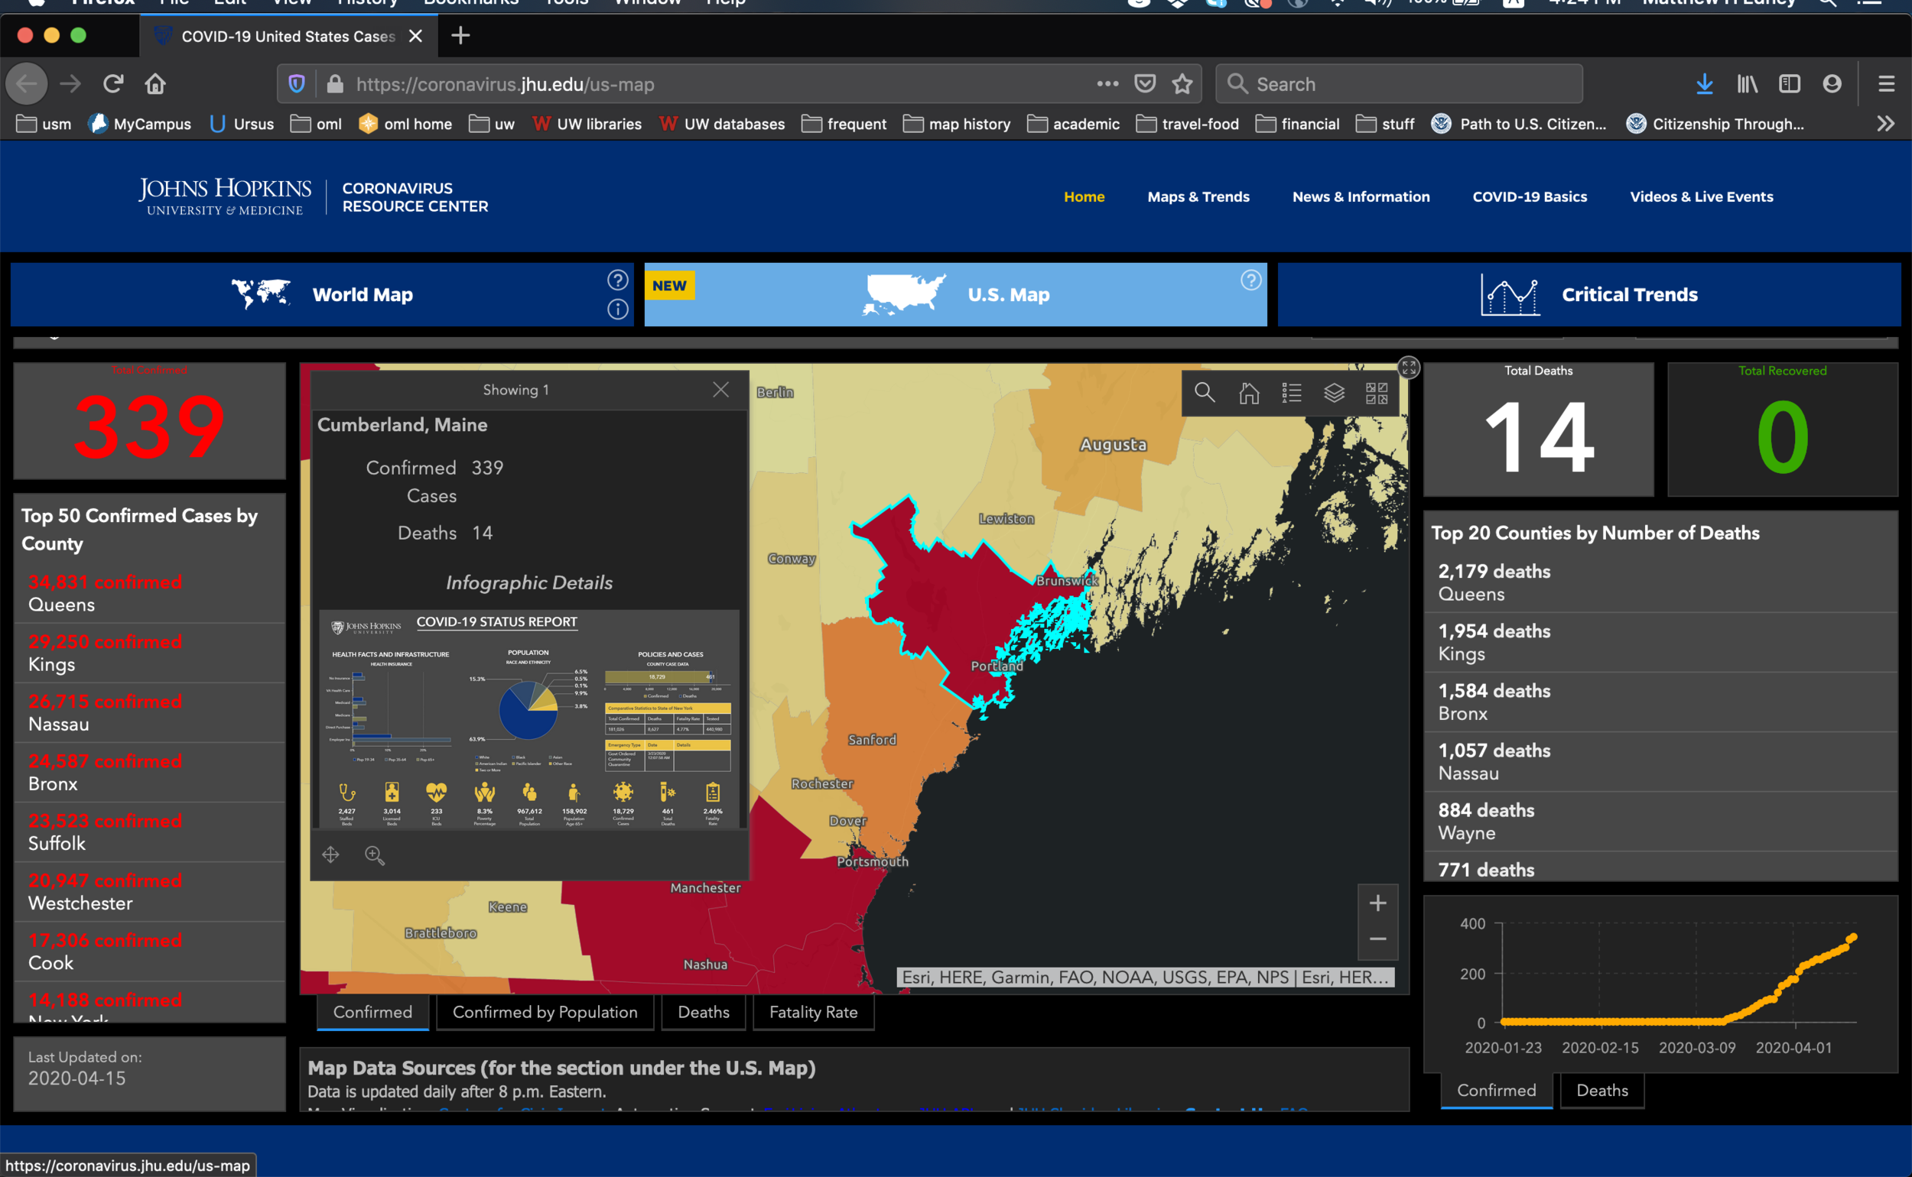Open the 'academic' bookmarks folder
The width and height of the screenshot is (1912, 1177).
point(1073,124)
